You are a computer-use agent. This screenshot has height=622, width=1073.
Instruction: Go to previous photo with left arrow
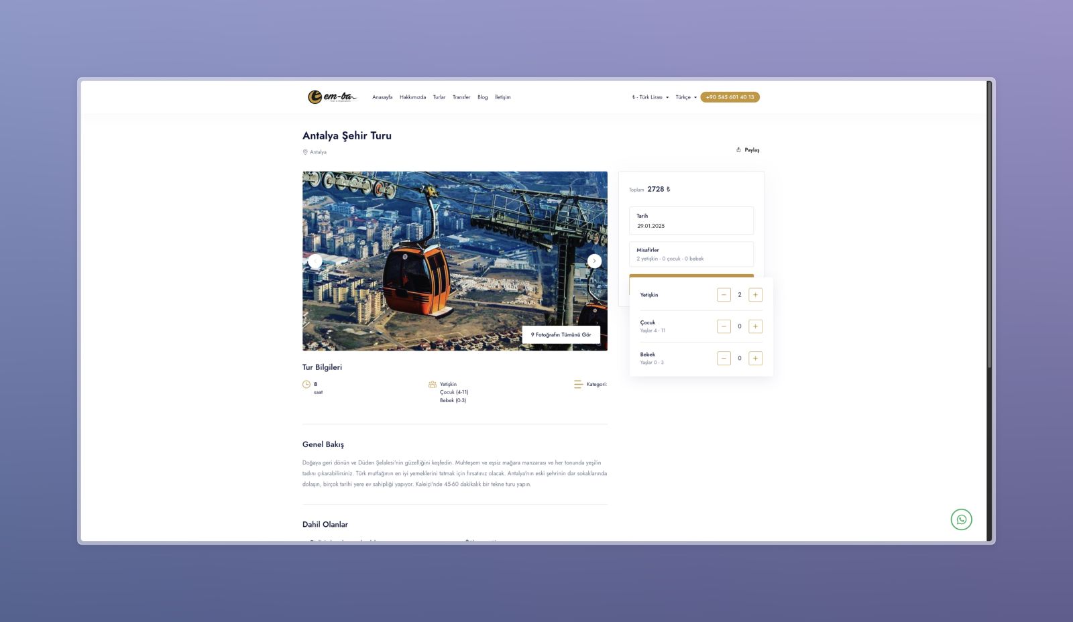315,261
